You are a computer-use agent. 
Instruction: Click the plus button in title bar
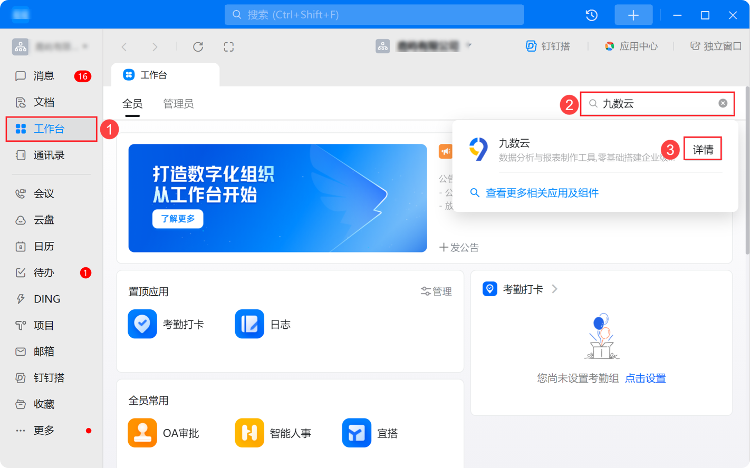click(633, 15)
